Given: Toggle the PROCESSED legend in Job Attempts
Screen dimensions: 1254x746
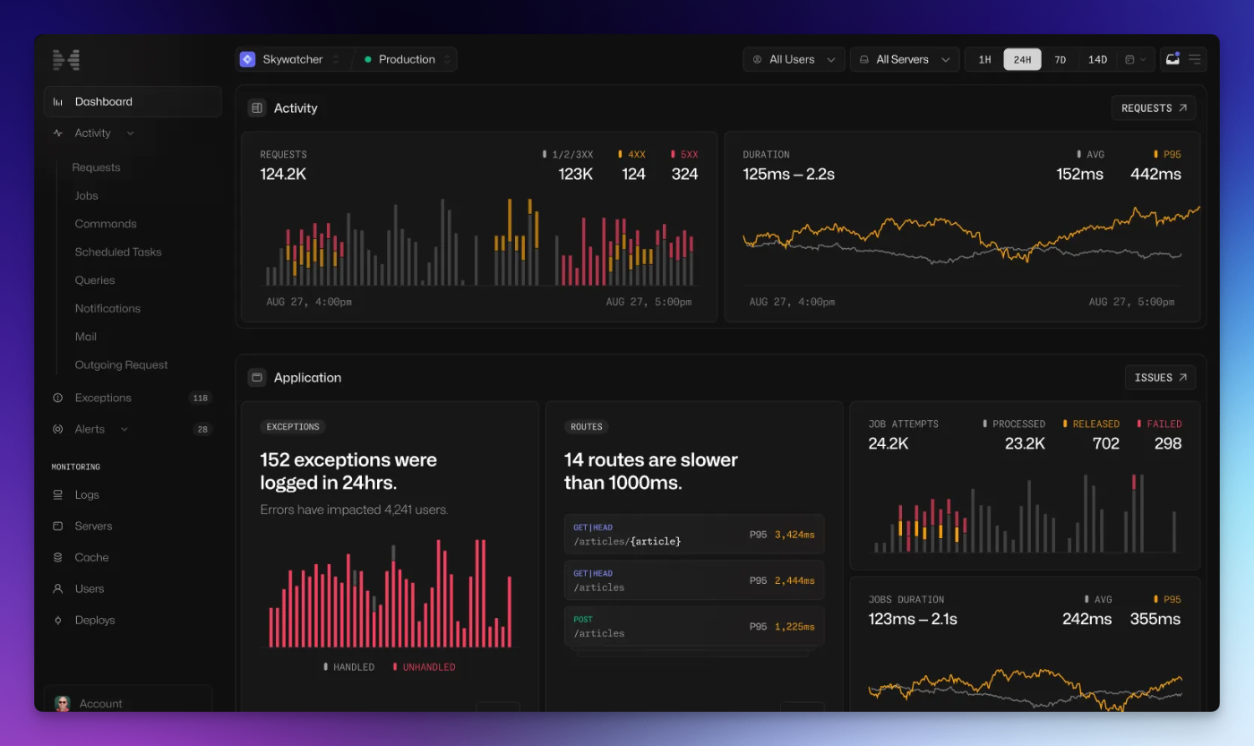Looking at the screenshot, I should tap(1014, 424).
